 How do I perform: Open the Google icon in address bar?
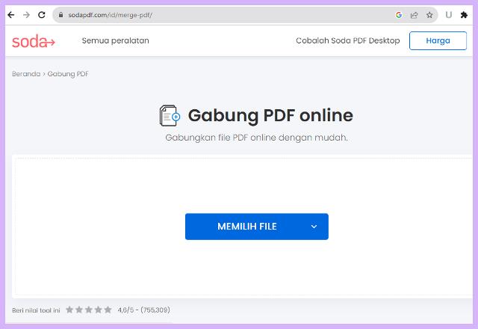[x=399, y=15]
